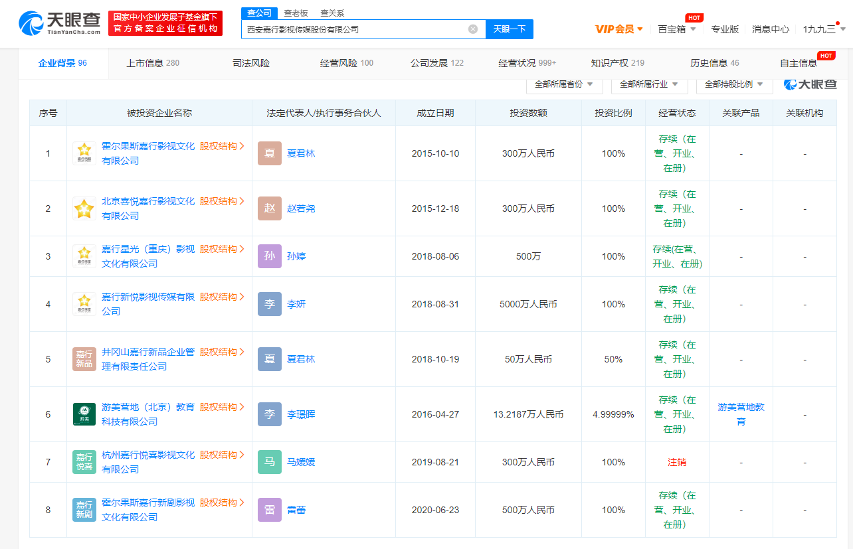This screenshot has width=853, height=549.
Task: Open the 游美营地 company logo
Action: tap(84, 414)
